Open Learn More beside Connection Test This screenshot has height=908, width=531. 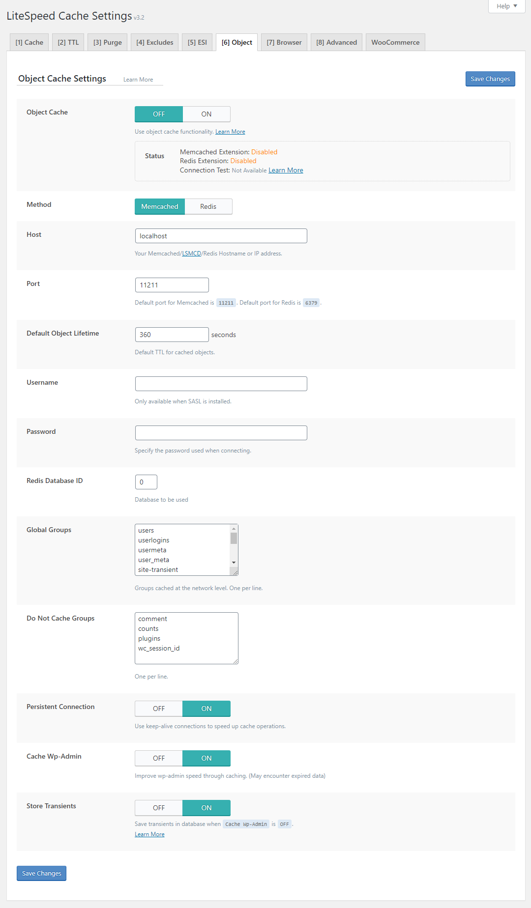point(286,170)
